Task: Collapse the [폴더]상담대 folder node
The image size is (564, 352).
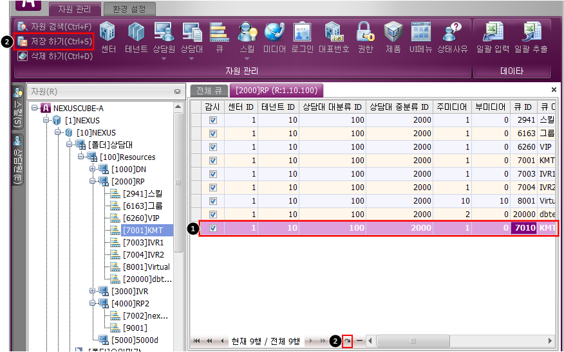Action: (69, 145)
